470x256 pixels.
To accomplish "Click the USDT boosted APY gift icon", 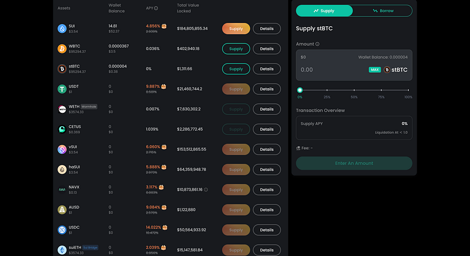I will point(164,86).
